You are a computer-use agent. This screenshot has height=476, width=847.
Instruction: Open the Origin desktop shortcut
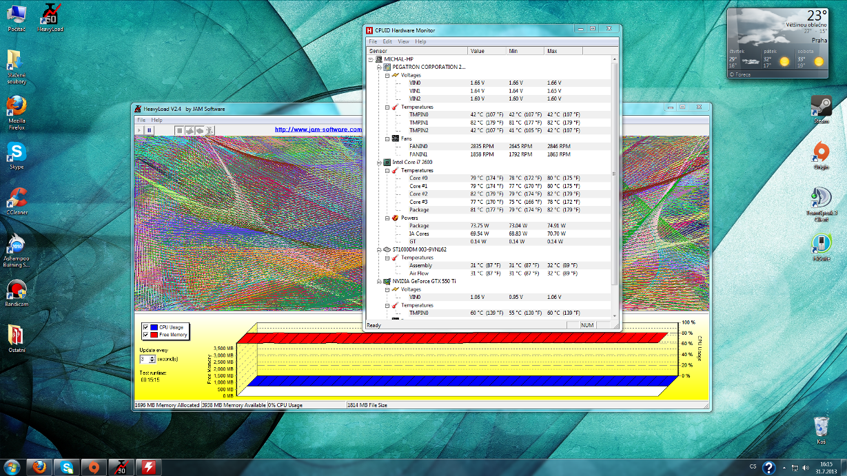(821, 152)
